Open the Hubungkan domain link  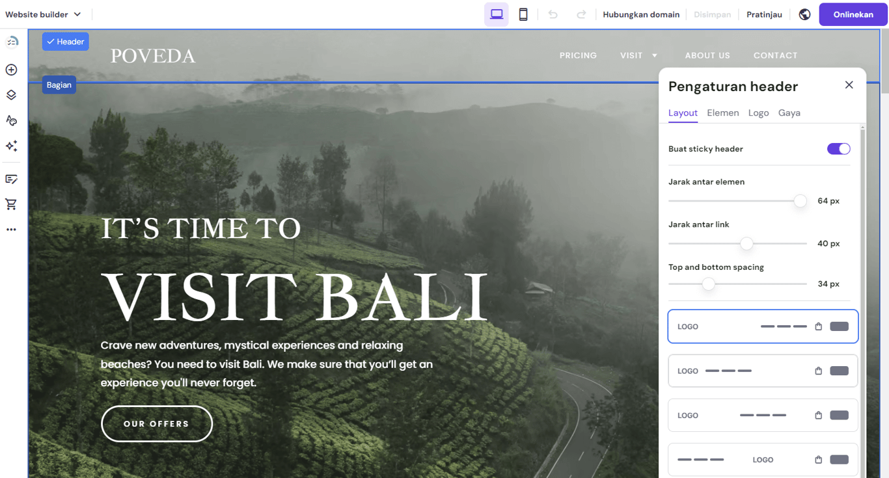tap(641, 14)
